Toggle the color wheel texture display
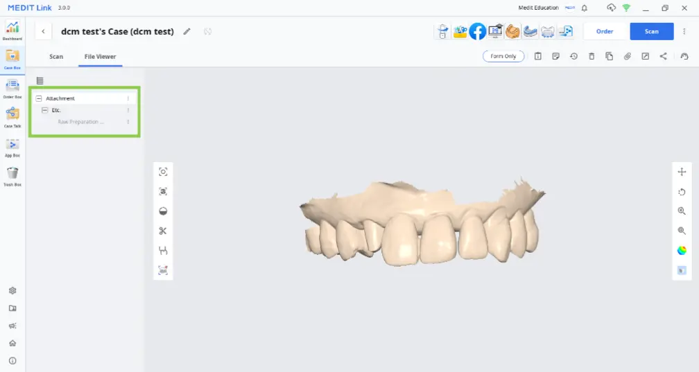The image size is (699, 372). pyautogui.click(x=682, y=250)
